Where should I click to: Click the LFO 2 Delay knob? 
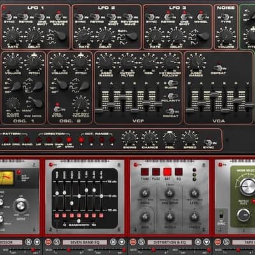coord(106,36)
